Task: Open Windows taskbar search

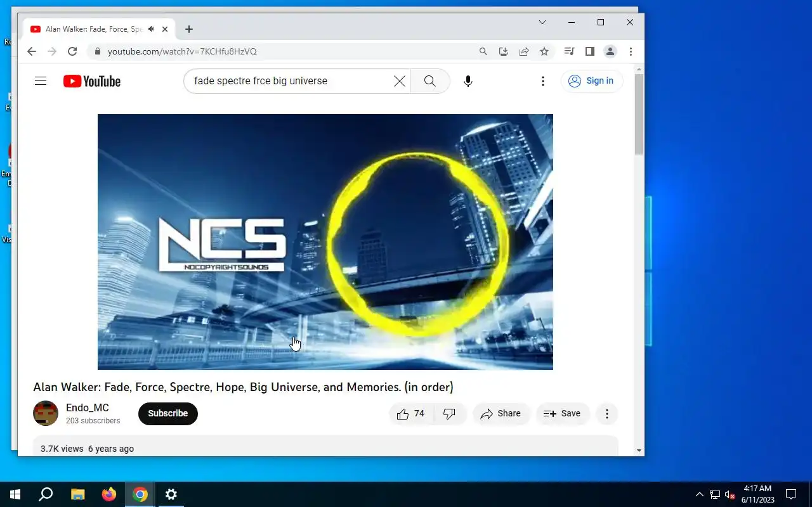Action: coord(46,494)
